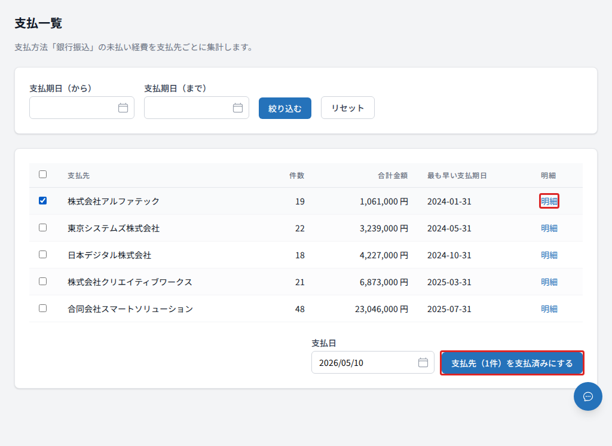Click amount 3,239,000 円
612x446 pixels.
[x=384, y=228]
